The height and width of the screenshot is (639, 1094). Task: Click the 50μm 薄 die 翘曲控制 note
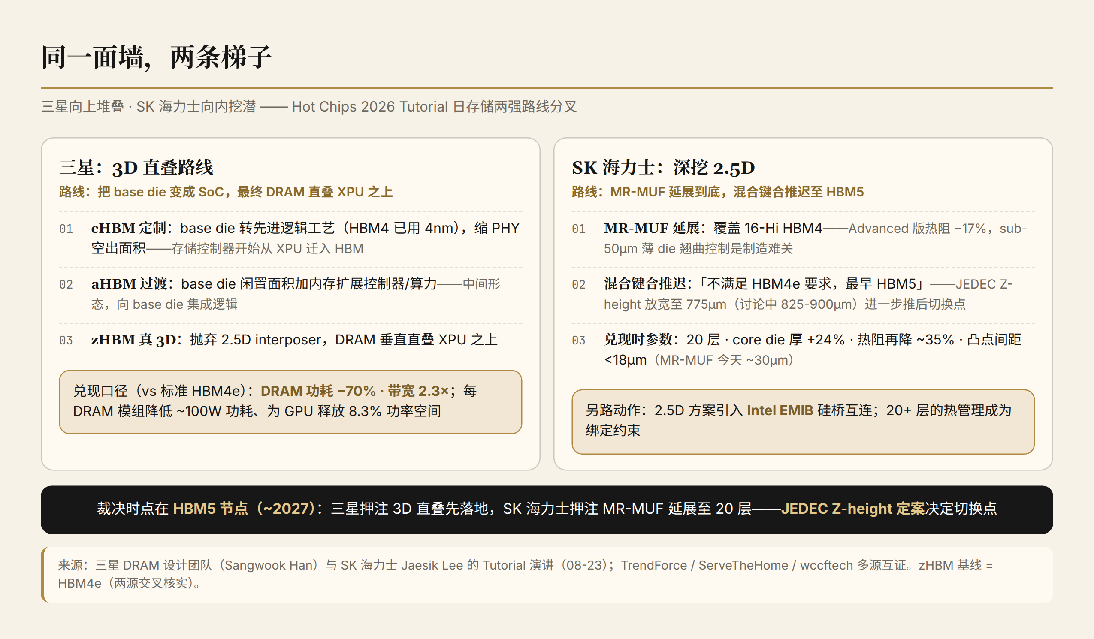click(x=698, y=249)
